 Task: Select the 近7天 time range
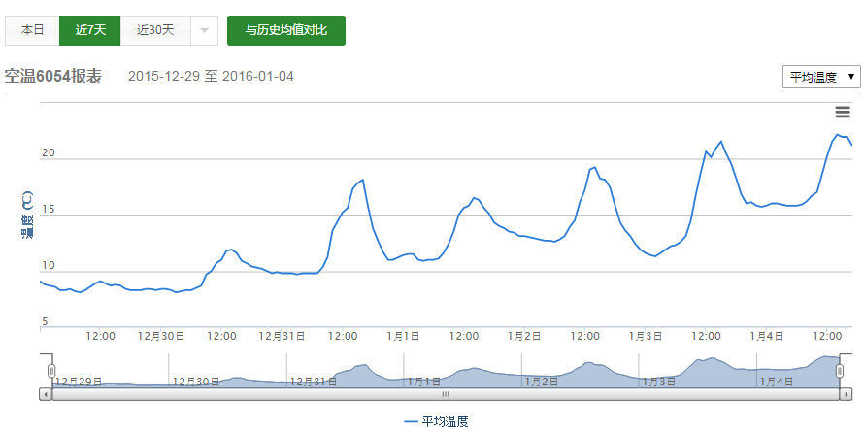(x=89, y=30)
